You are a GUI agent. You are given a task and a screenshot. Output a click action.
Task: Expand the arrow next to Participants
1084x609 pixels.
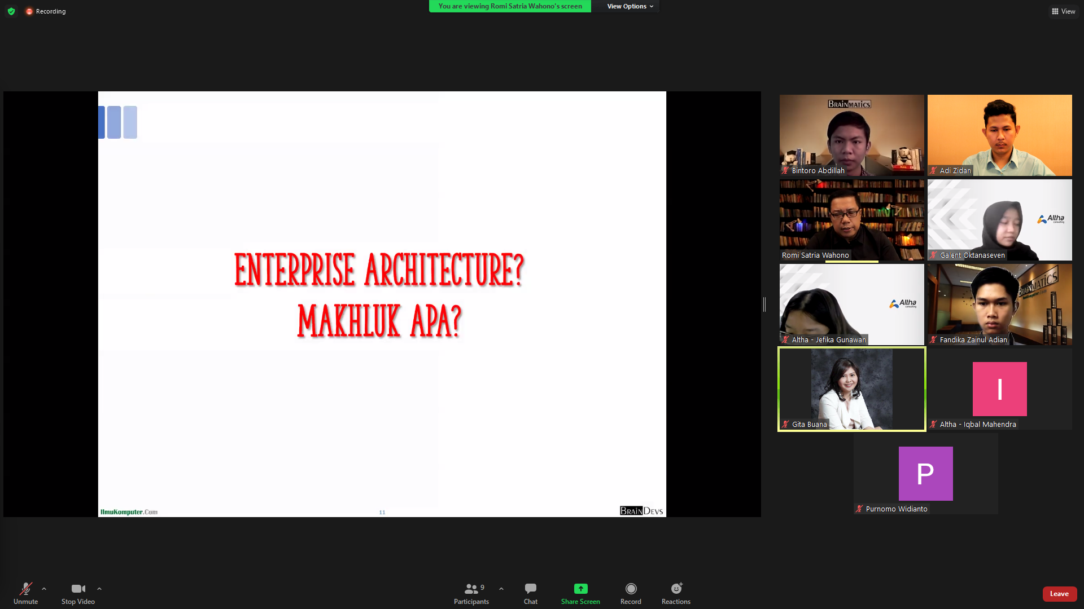click(501, 589)
